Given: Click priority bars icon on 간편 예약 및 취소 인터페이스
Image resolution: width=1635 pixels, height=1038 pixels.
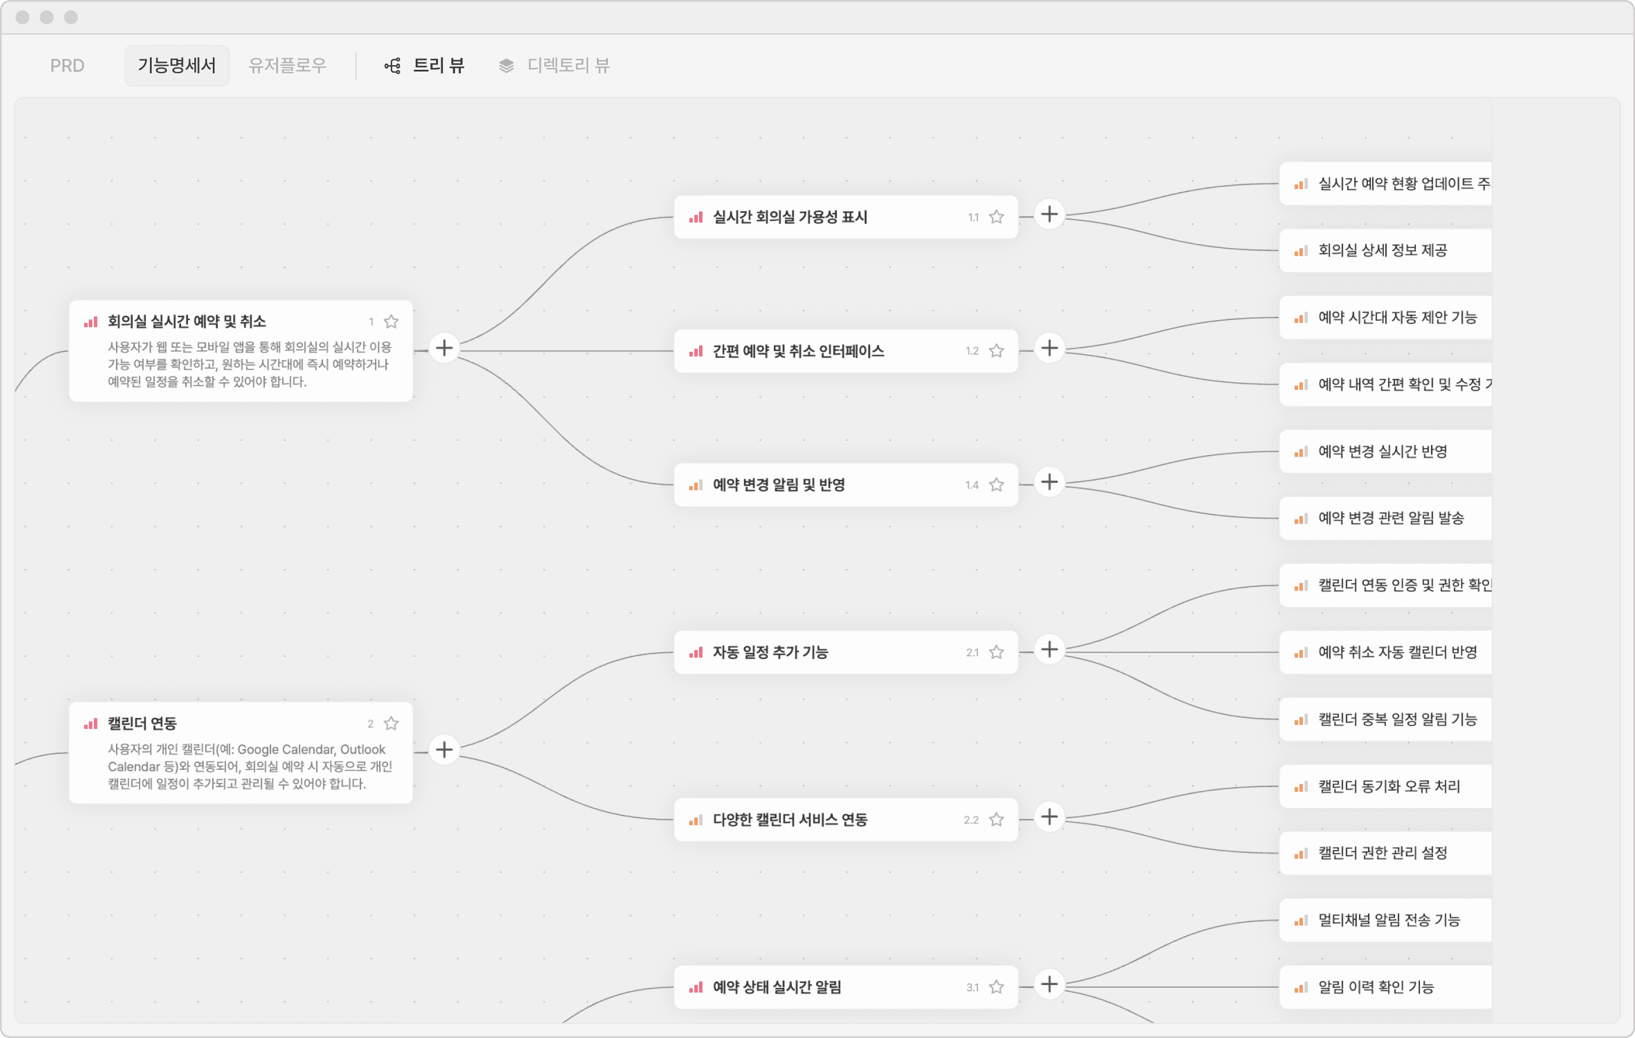Looking at the screenshot, I should pyautogui.click(x=696, y=352).
